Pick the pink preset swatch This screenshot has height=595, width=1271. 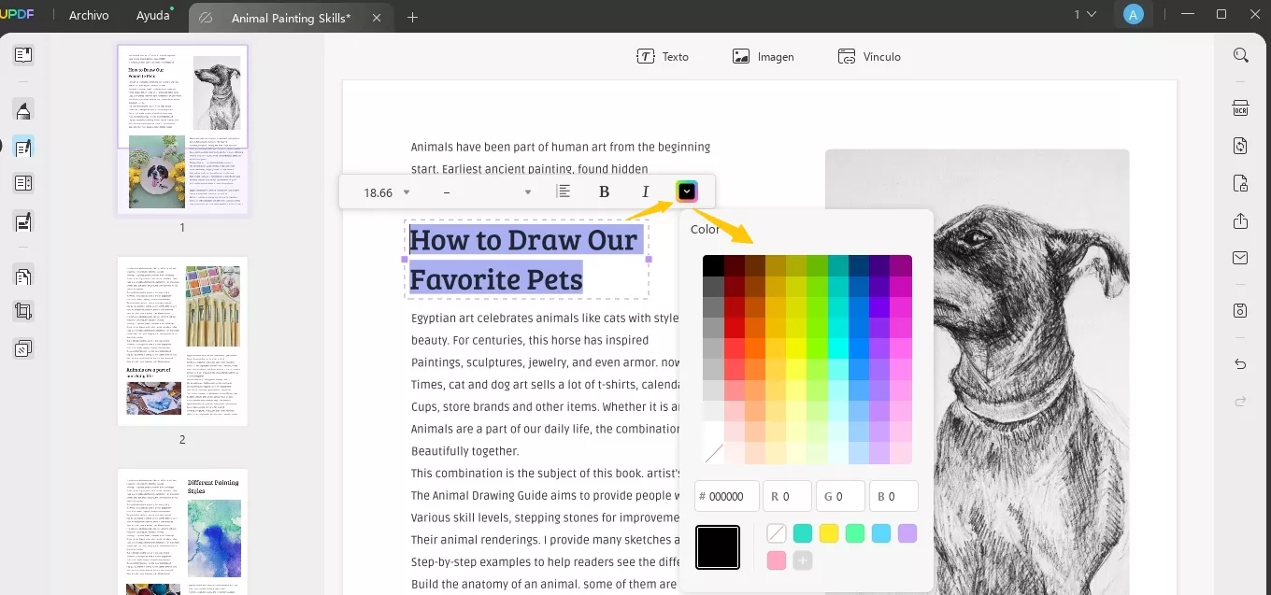coord(777,560)
